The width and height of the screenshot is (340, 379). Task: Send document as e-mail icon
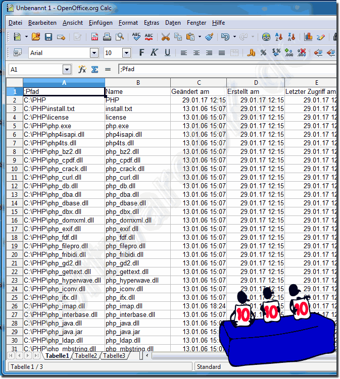click(x=61, y=37)
